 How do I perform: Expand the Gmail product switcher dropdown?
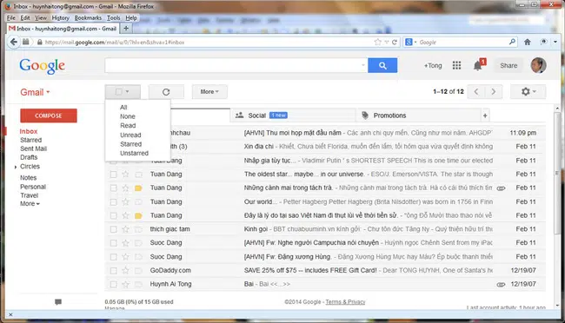[x=35, y=92]
